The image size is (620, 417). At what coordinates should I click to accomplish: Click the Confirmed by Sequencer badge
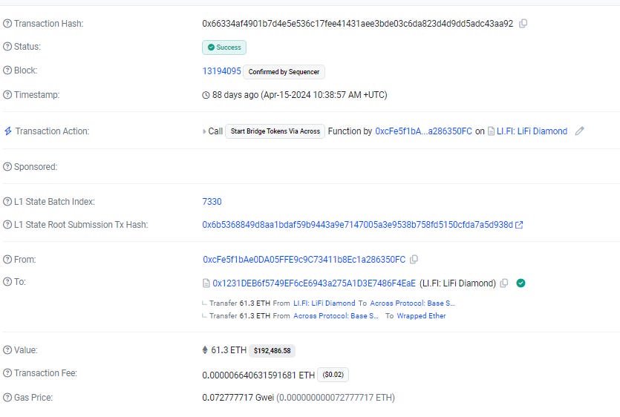tap(284, 72)
